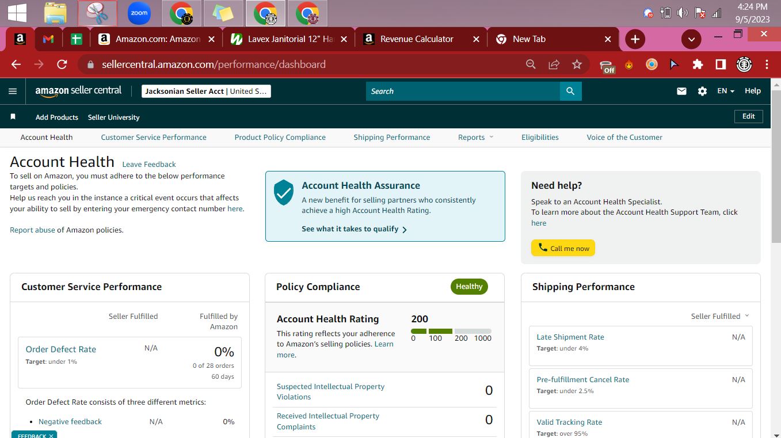Bookmark this page with the star icon
This screenshot has width=781, height=438.
[577, 64]
